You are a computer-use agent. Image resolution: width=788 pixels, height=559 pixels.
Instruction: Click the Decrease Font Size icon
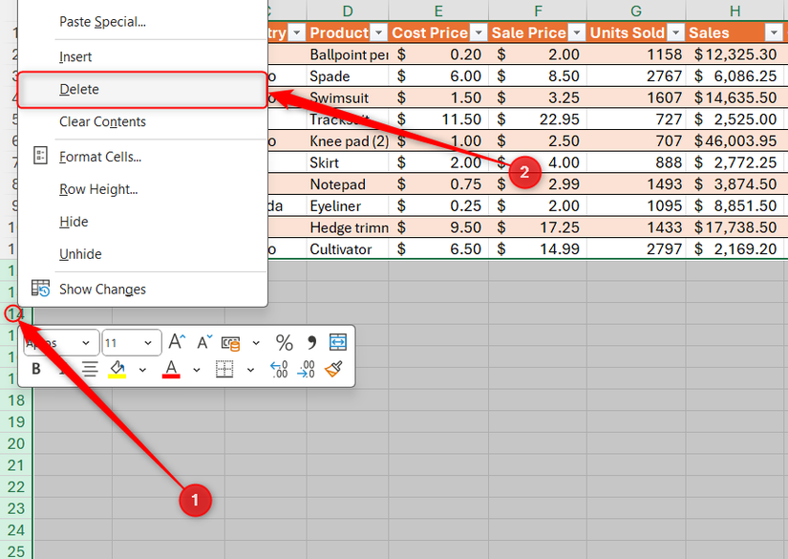coord(202,341)
